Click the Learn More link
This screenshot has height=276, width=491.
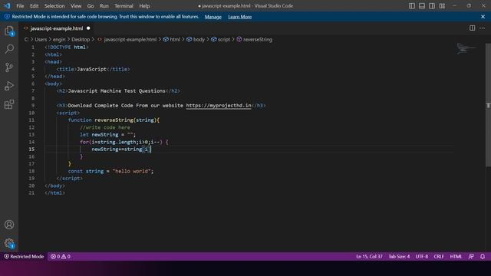point(240,17)
